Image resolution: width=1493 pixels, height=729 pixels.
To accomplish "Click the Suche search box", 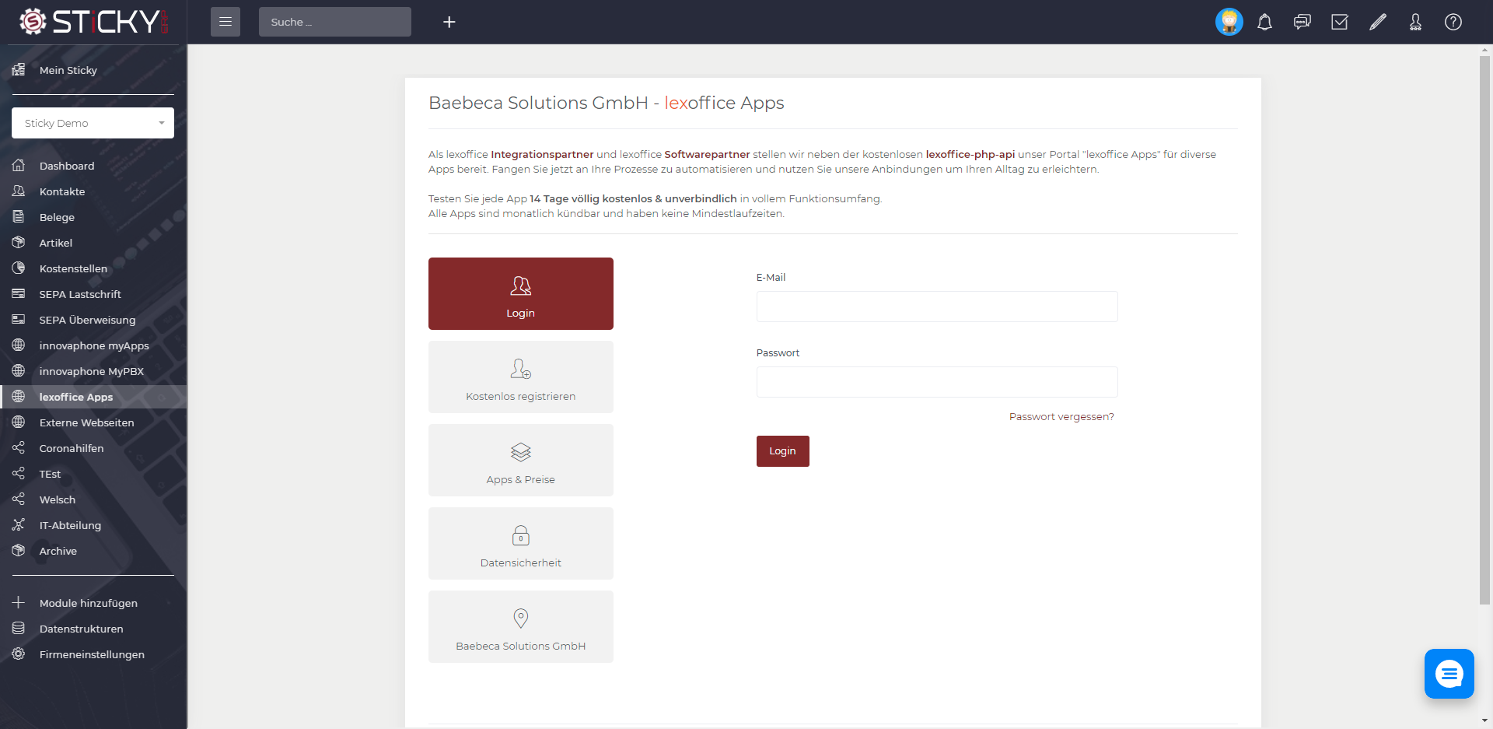I will [335, 22].
